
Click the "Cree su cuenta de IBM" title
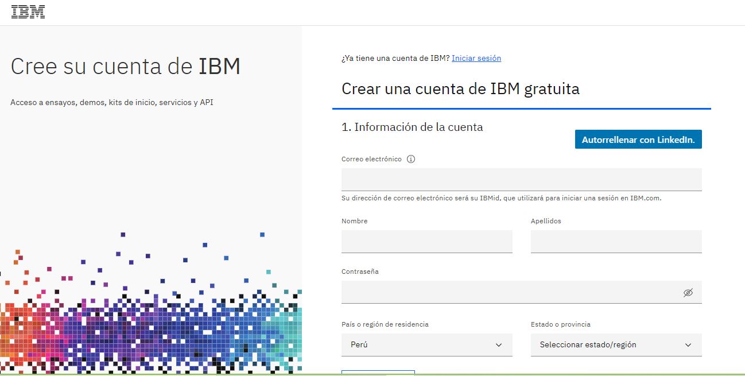pyautogui.click(x=126, y=67)
